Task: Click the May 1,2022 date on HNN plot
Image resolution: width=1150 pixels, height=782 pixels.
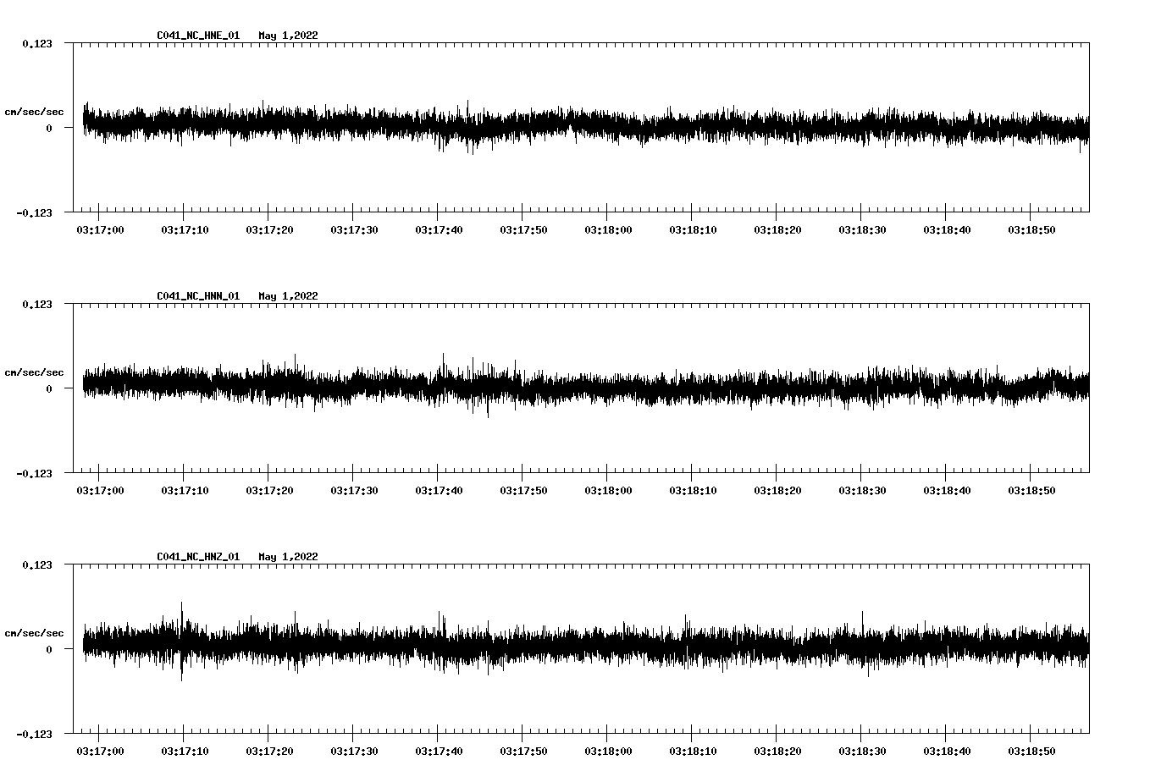Action: tap(289, 296)
